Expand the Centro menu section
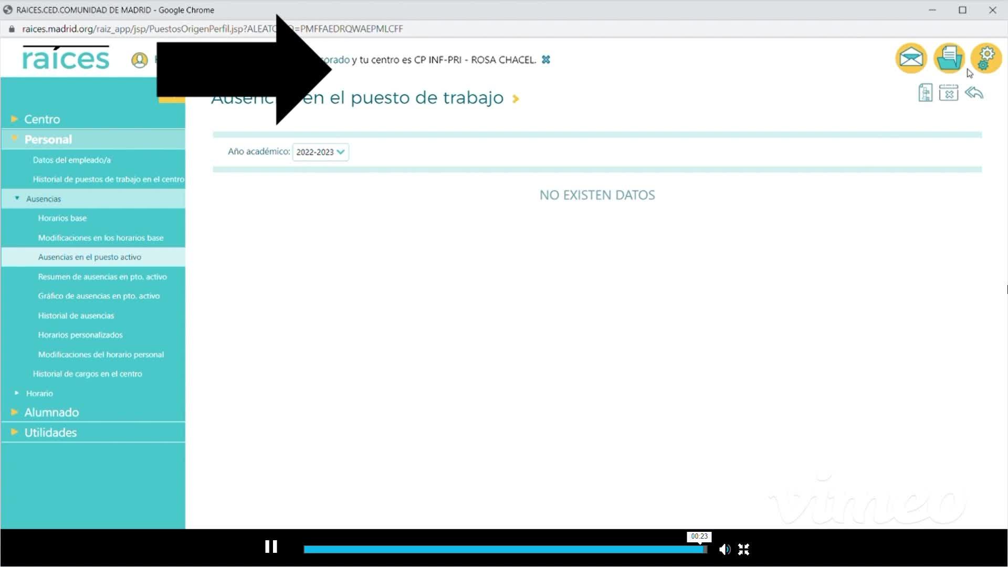1008x567 pixels. 42,119
